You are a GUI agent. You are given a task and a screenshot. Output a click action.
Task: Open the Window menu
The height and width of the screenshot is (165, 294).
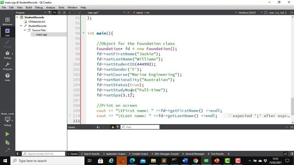pyautogui.click(x=73, y=7)
